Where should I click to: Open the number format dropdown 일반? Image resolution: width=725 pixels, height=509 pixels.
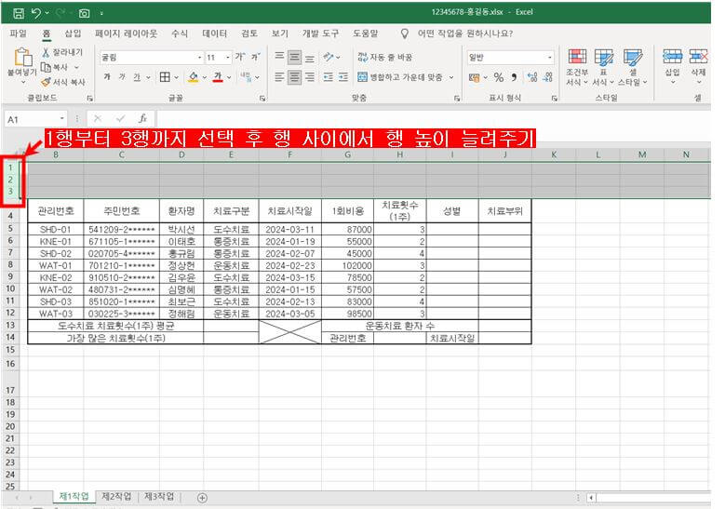click(550, 58)
